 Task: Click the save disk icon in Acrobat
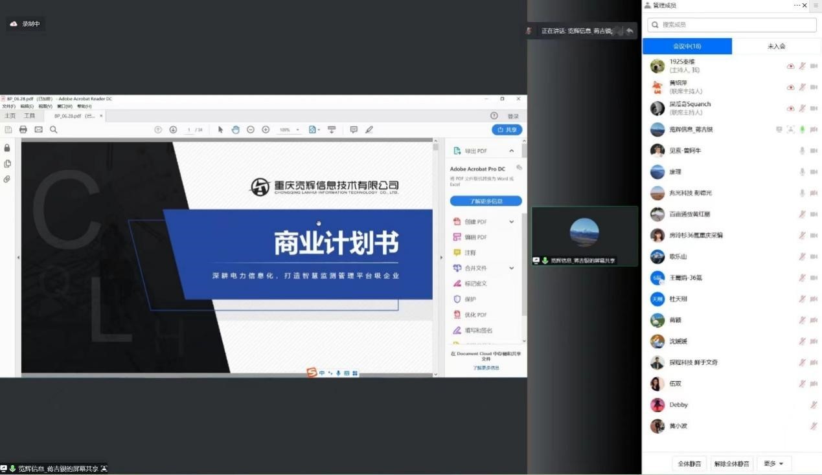pyautogui.click(x=8, y=129)
